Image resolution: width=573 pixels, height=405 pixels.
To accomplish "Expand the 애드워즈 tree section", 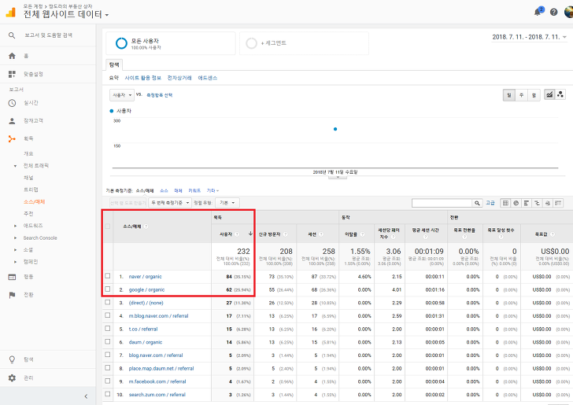I will pos(15,226).
